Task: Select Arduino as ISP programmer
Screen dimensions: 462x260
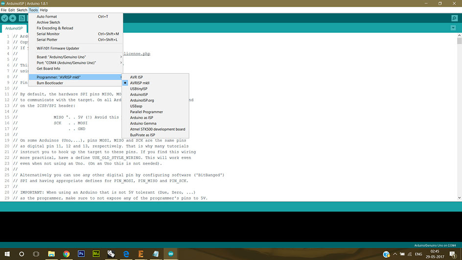Action: 155,118
